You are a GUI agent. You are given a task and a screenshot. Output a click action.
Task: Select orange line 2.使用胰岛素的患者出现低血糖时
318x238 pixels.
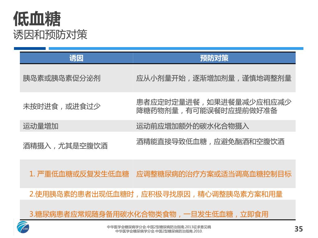(156, 194)
